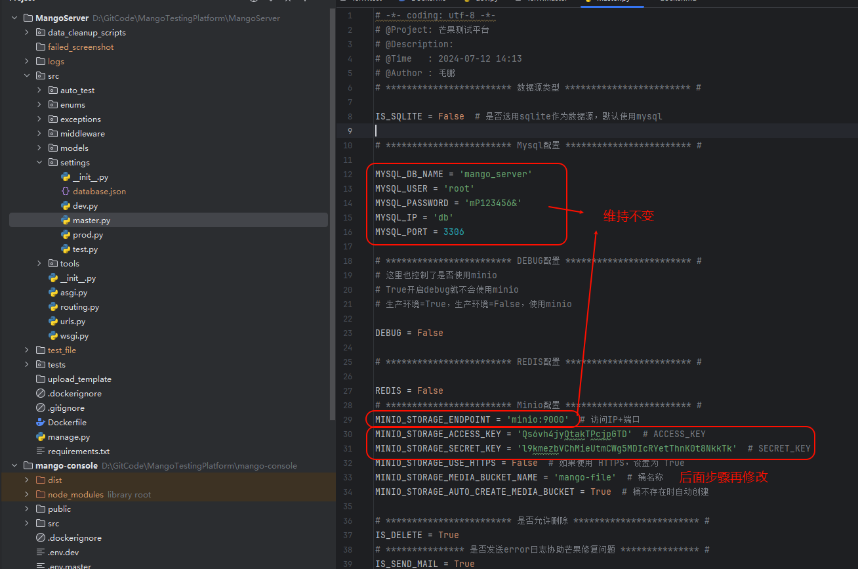Click the Python icon beside wsgi.py
Viewport: 858px width, 569px height.
pos(53,335)
